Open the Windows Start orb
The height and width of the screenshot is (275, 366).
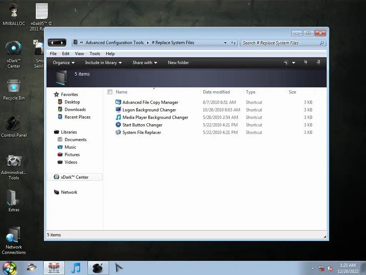tap(9, 268)
